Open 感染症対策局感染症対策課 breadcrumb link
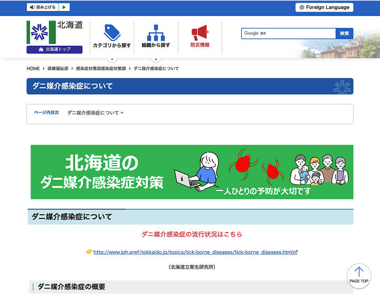 tap(101, 69)
